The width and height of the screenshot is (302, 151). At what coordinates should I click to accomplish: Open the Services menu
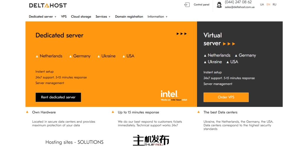tap(101, 16)
